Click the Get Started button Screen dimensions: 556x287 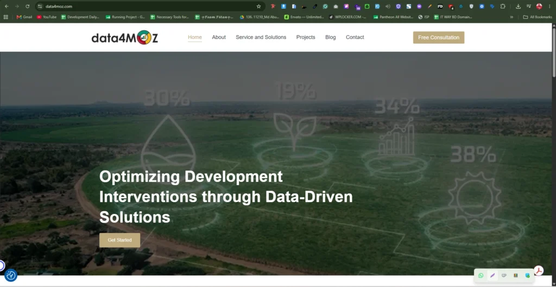119,240
